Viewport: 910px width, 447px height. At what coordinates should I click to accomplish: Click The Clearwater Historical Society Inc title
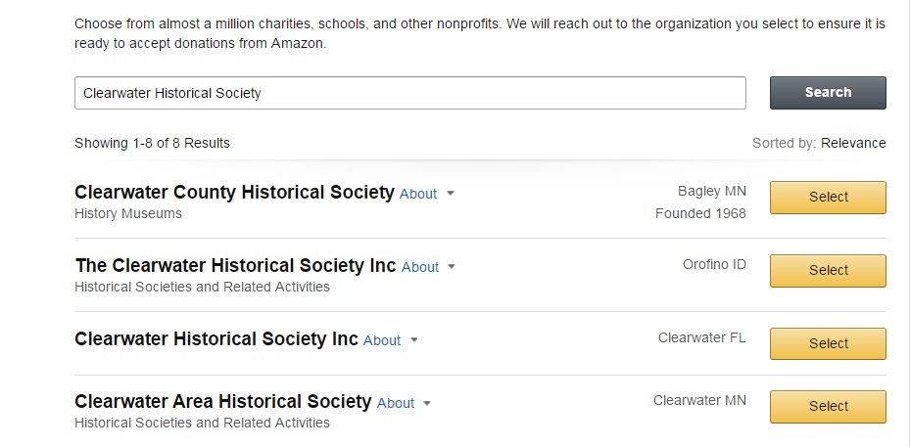[x=235, y=265]
